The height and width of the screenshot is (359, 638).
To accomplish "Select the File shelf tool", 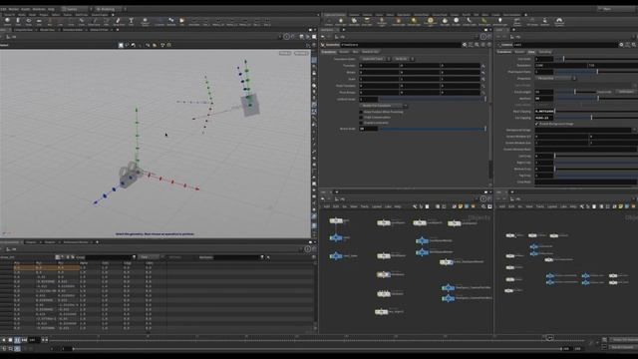I will click(x=181, y=21).
